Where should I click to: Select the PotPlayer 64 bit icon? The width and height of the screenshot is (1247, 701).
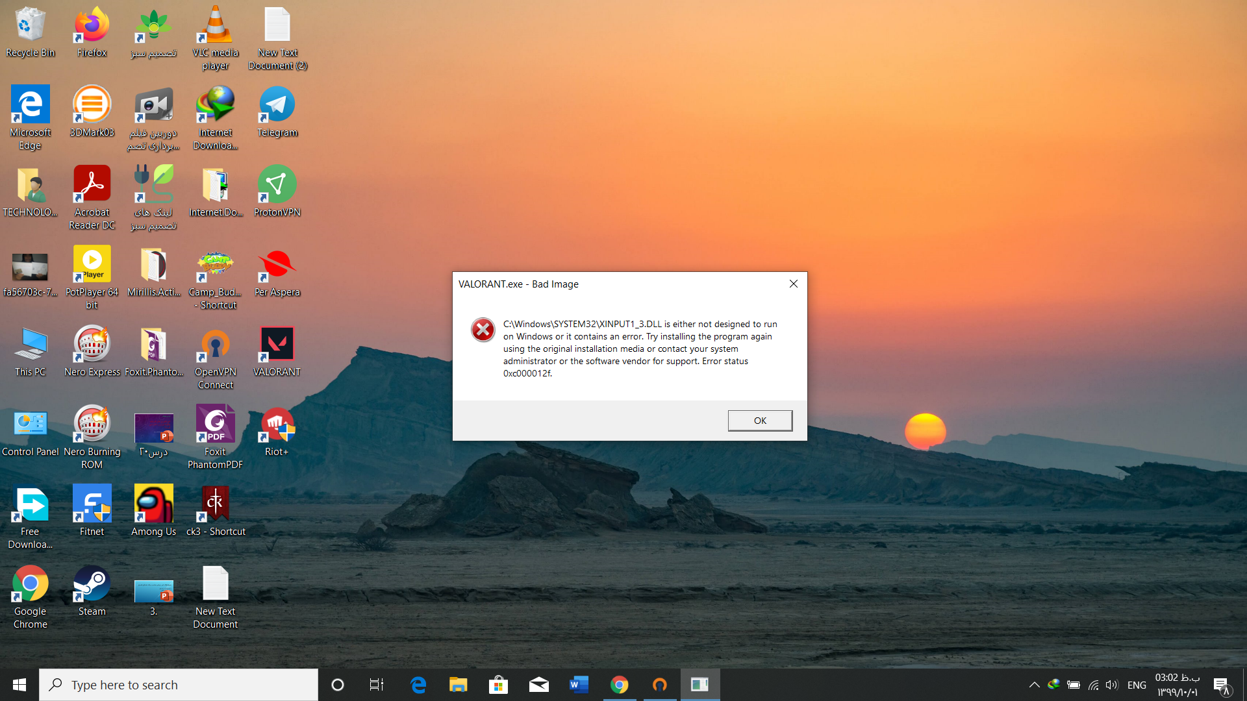click(x=92, y=265)
